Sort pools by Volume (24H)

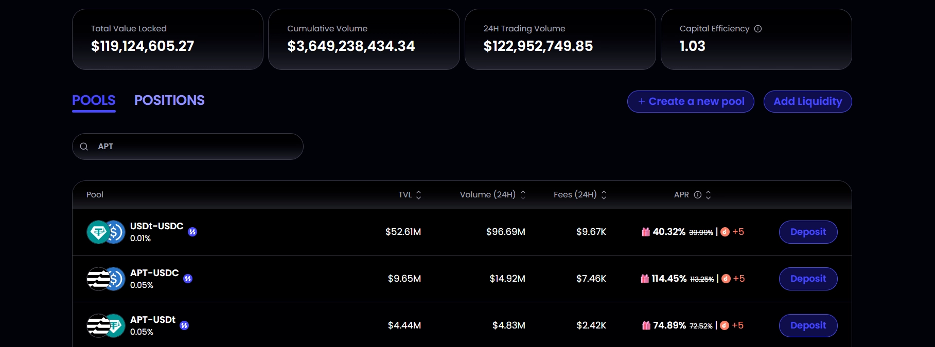tap(523, 195)
